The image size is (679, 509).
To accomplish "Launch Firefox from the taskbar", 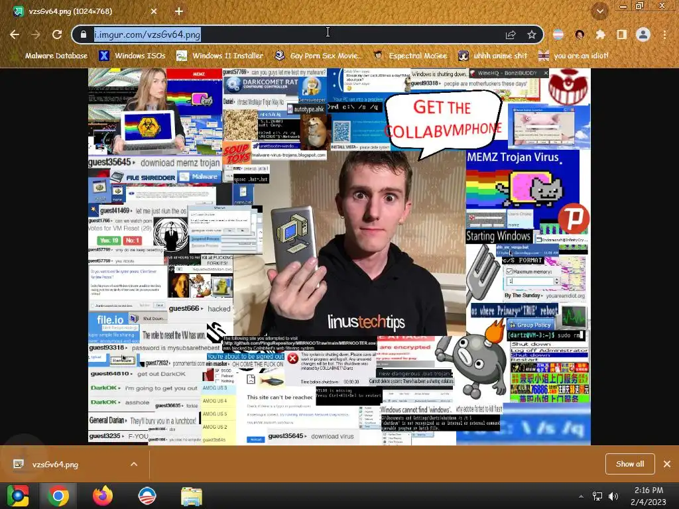I will pos(103,496).
